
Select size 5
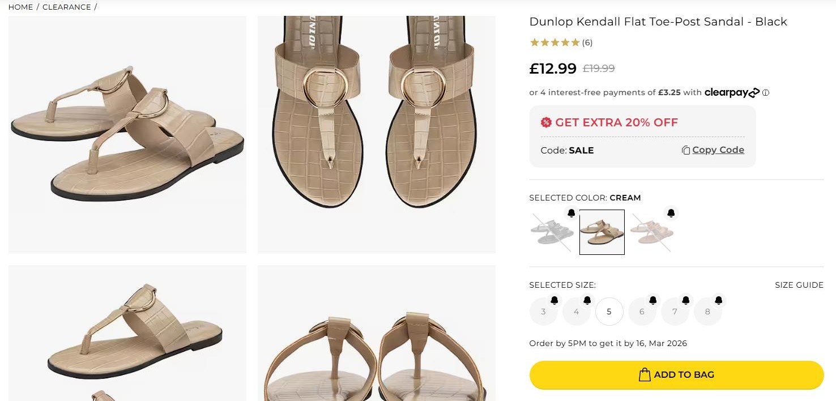click(x=609, y=312)
